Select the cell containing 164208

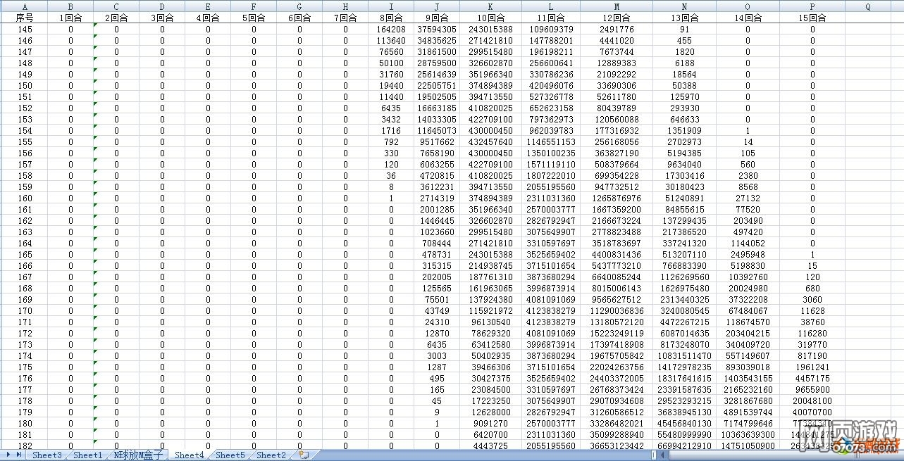click(x=391, y=30)
